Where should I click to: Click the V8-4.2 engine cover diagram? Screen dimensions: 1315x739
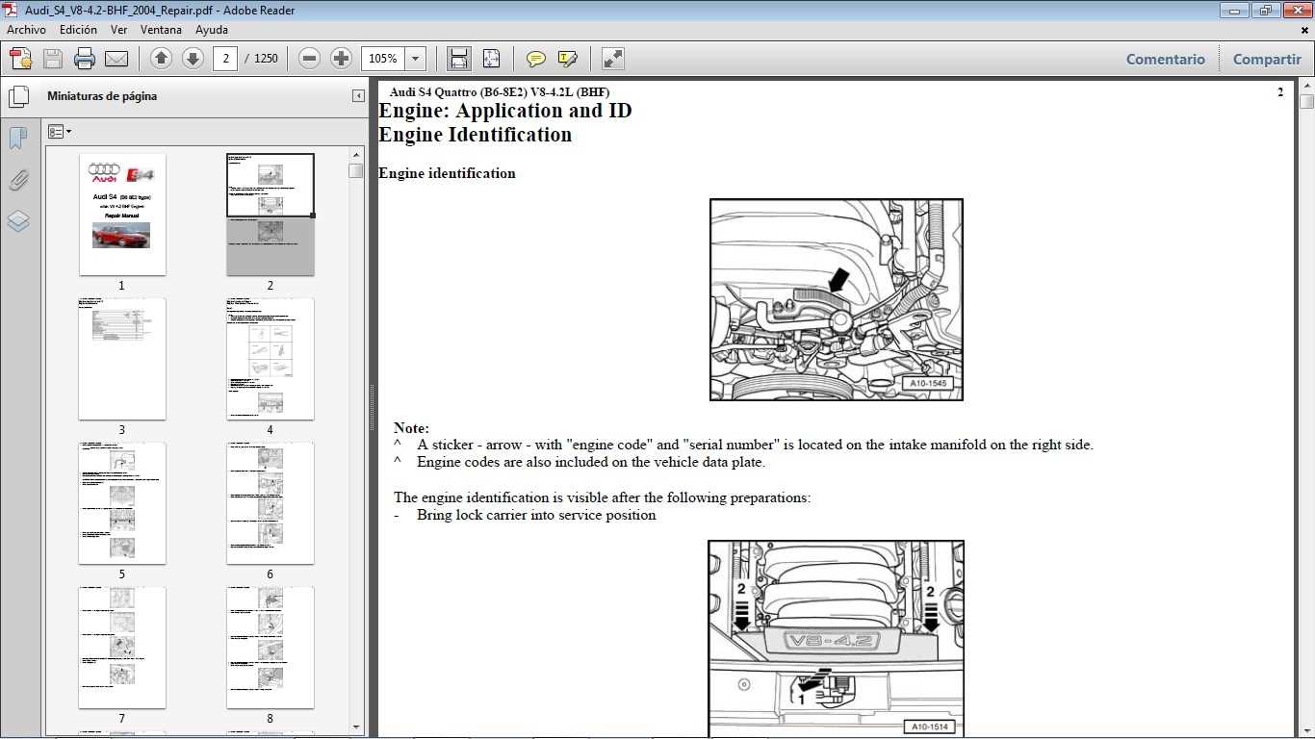[836, 639]
